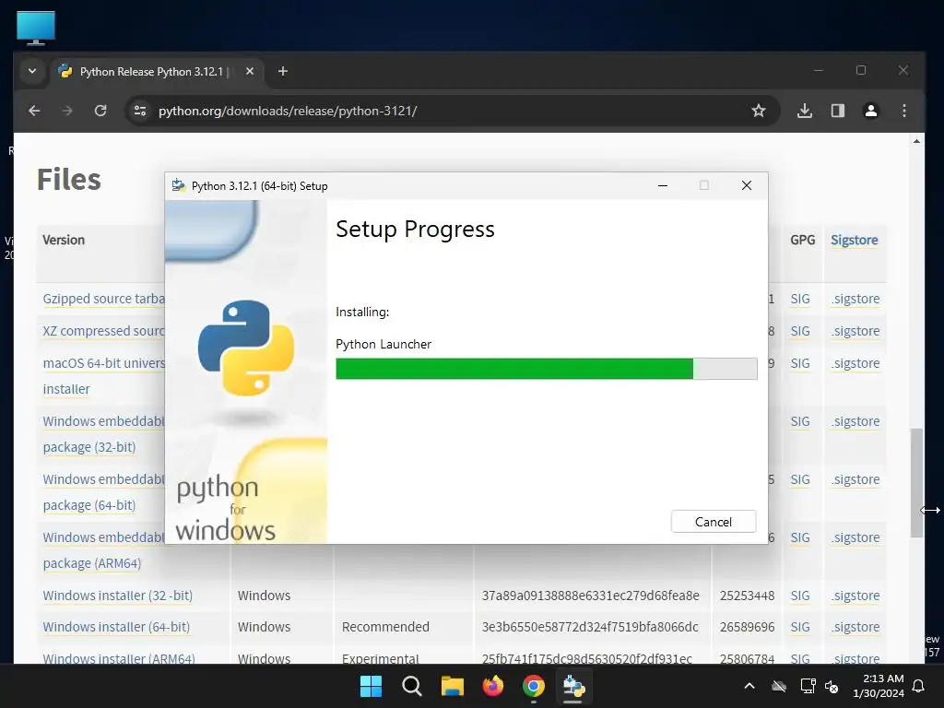Close the Python Setup dialog
Viewport: 944px width, 708px height.
[747, 185]
